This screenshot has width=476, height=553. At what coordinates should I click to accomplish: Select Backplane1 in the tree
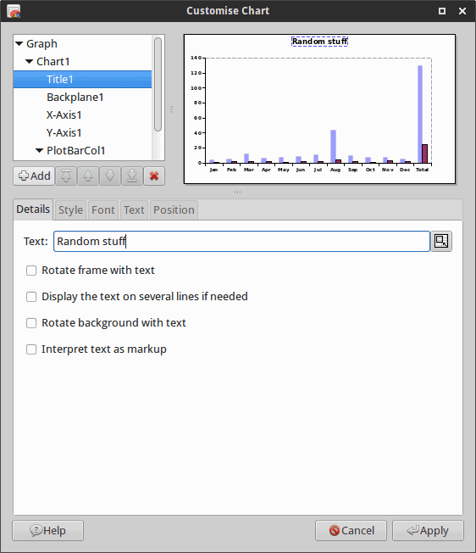point(75,97)
